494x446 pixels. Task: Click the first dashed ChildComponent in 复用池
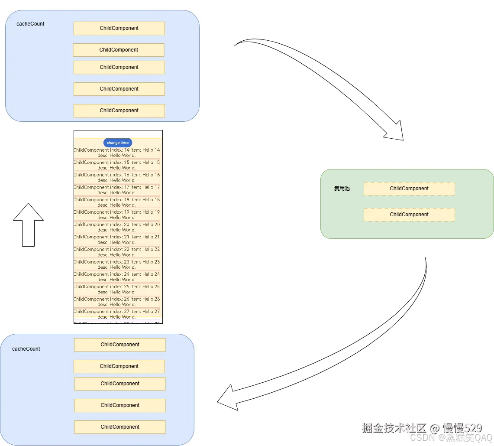[x=409, y=189]
